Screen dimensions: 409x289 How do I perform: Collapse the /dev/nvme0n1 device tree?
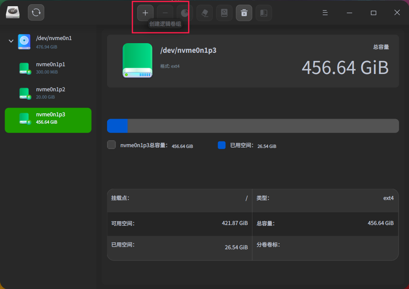click(11, 41)
